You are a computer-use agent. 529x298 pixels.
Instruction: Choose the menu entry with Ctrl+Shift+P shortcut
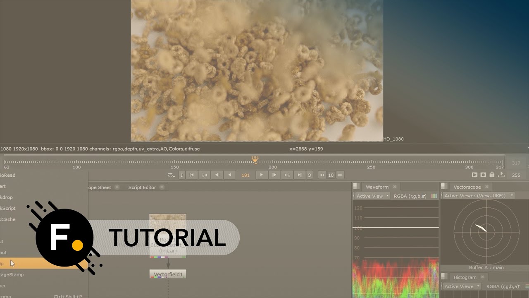44,296
